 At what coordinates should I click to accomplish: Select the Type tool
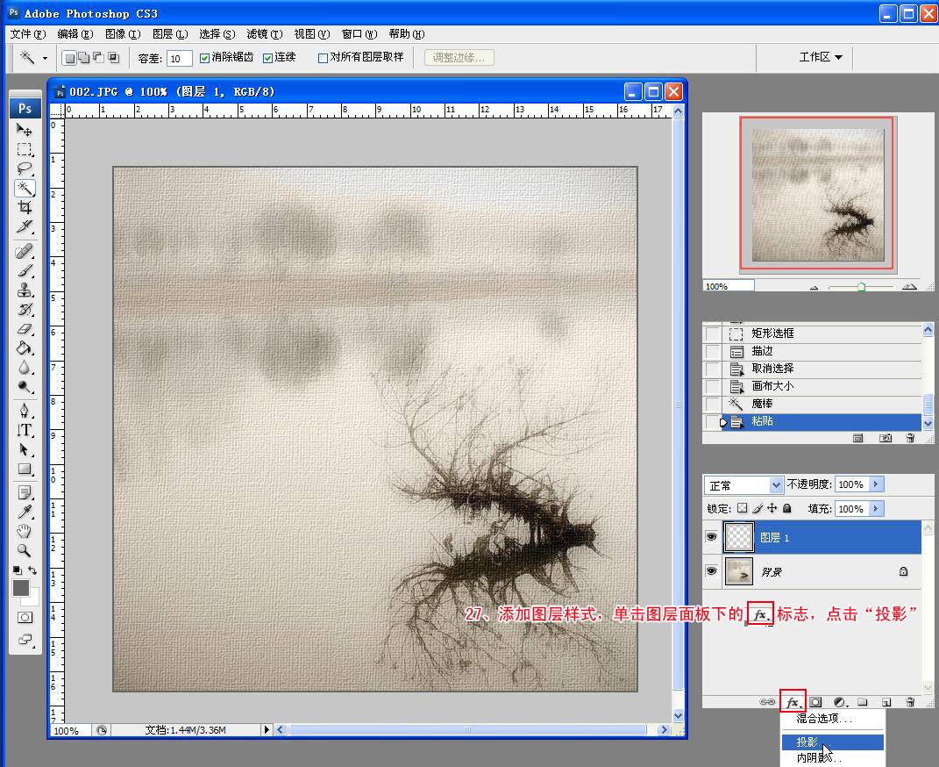point(25,430)
